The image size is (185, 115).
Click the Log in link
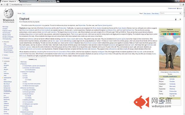coord(180,8)
